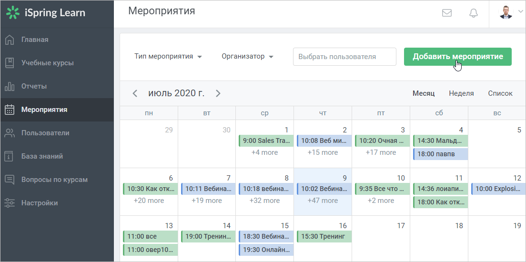Screen dimensions: 526x262
Task: Switch to Неделя view
Action: click(x=461, y=93)
